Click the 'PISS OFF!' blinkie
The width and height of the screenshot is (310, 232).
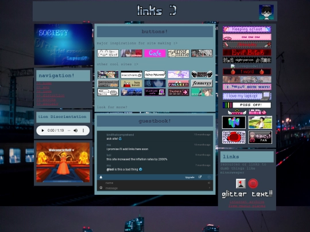(x=247, y=105)
